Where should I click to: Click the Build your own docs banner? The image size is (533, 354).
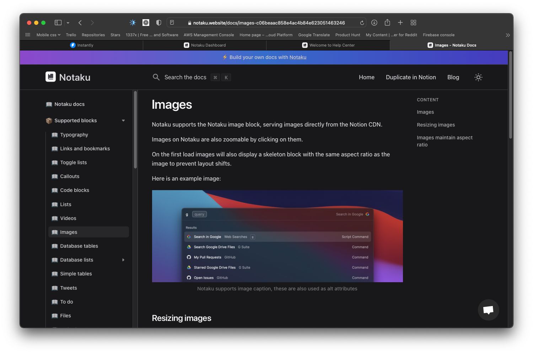[264, 57]
